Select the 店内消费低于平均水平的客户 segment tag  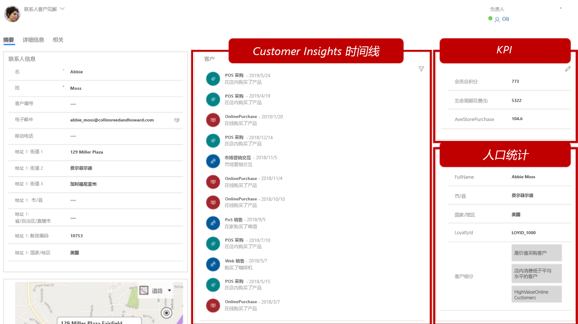click(537, 274)
